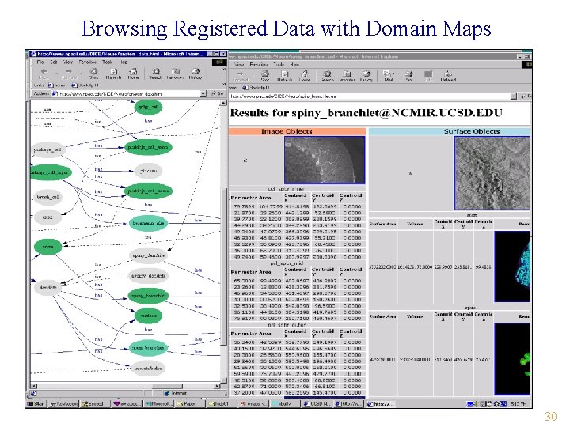
Task: Select bergmann_glia light green node
Action: pyautogui.click(x=148, y=223)
